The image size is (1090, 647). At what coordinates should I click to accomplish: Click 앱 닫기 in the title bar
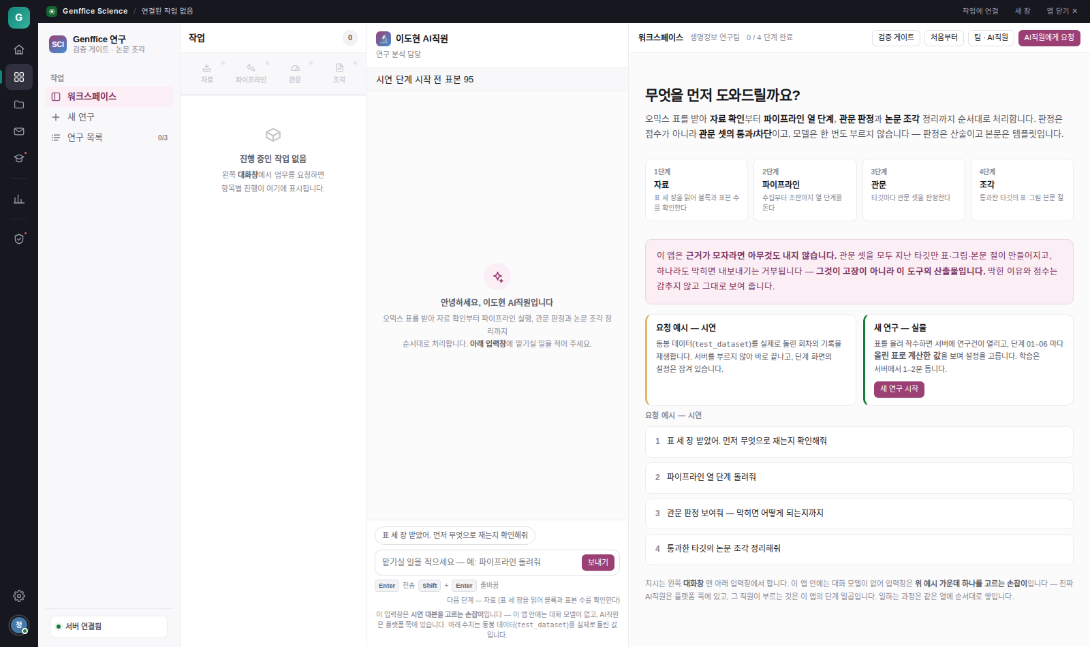pos(1062,11)
